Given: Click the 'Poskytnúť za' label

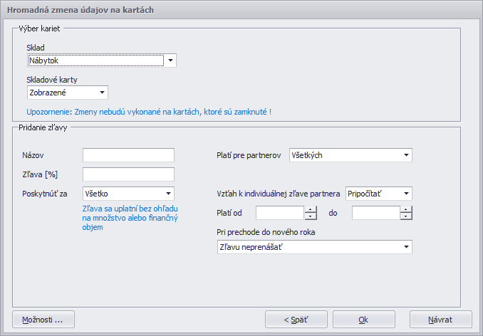Looking at the screenshot, I should 45,194.
